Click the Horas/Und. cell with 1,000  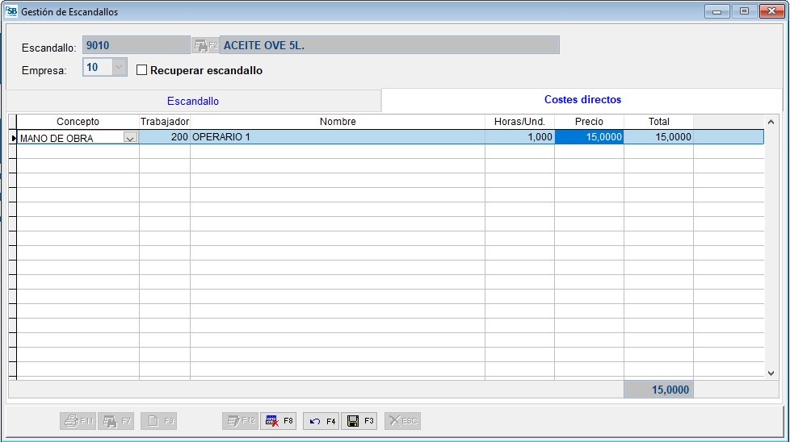coord(519,137)
